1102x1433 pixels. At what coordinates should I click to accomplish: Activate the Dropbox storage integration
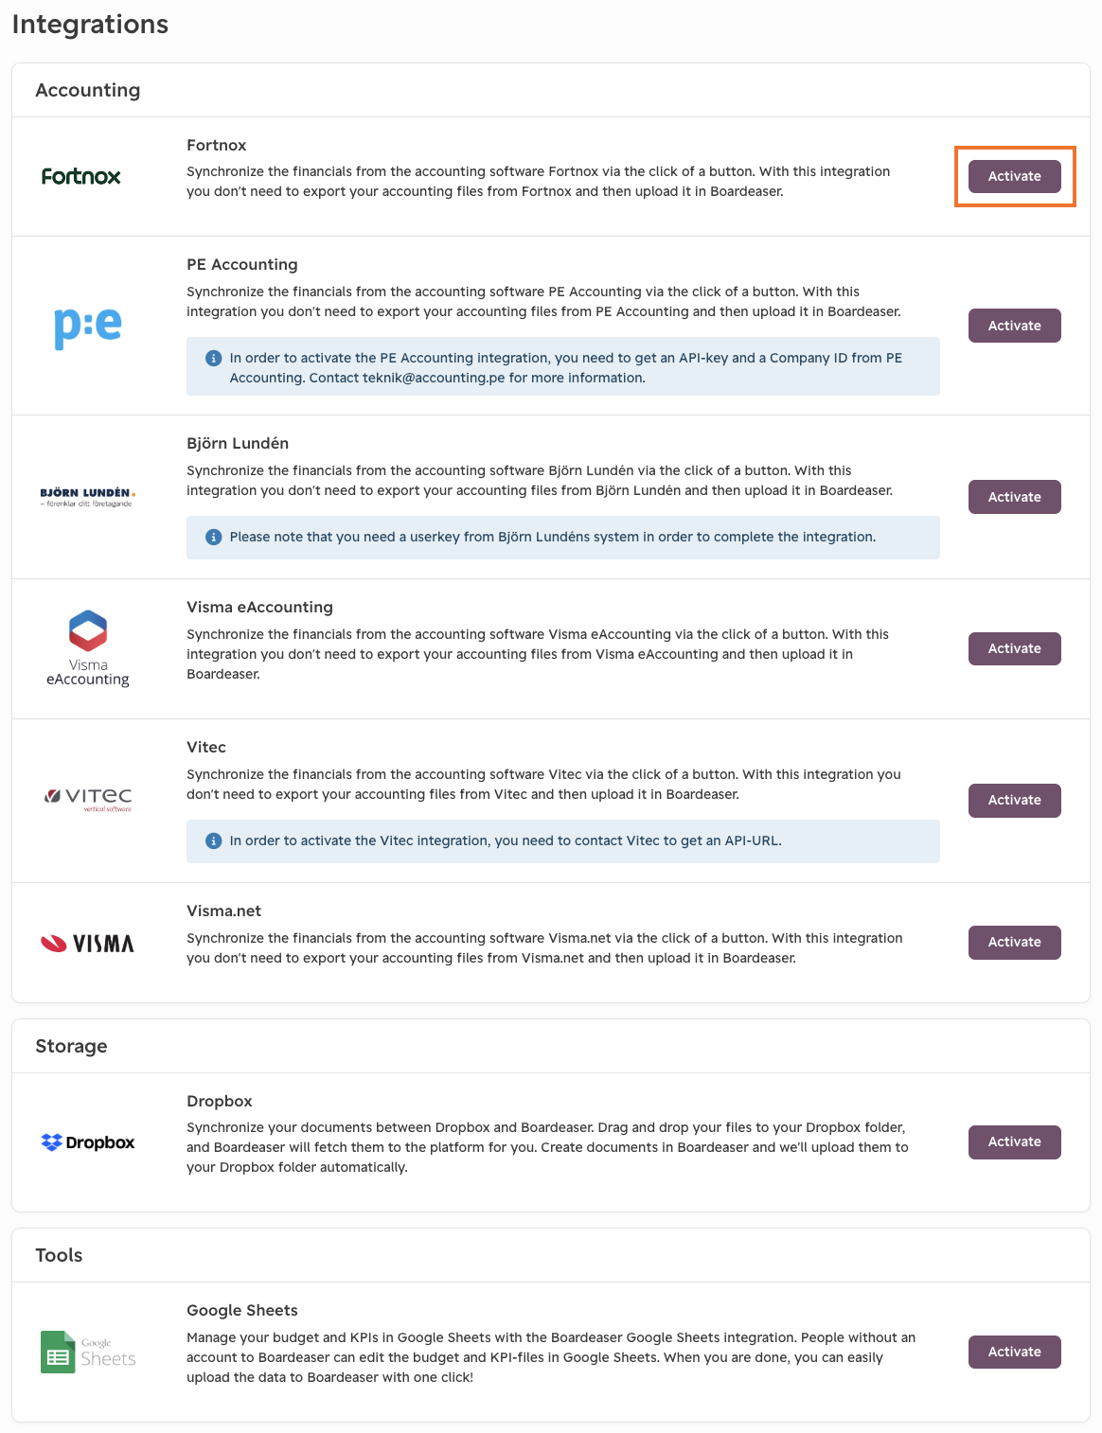[1015, 1141]
